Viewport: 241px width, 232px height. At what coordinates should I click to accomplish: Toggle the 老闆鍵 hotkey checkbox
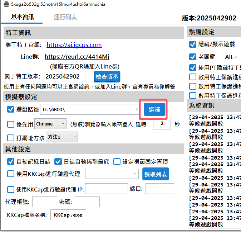(x=193, y=57)
